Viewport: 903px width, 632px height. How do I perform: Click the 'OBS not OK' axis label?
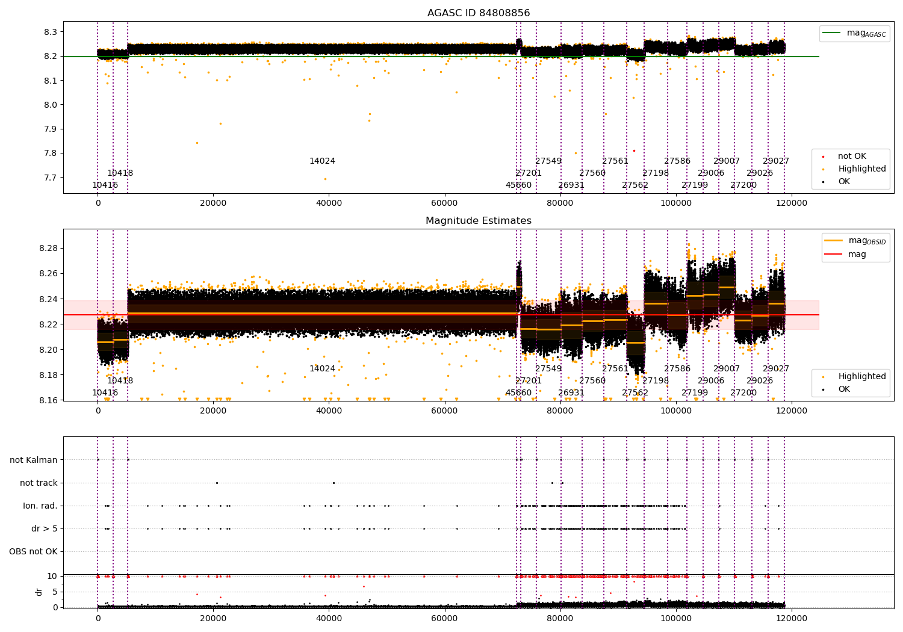coord(33,552)
